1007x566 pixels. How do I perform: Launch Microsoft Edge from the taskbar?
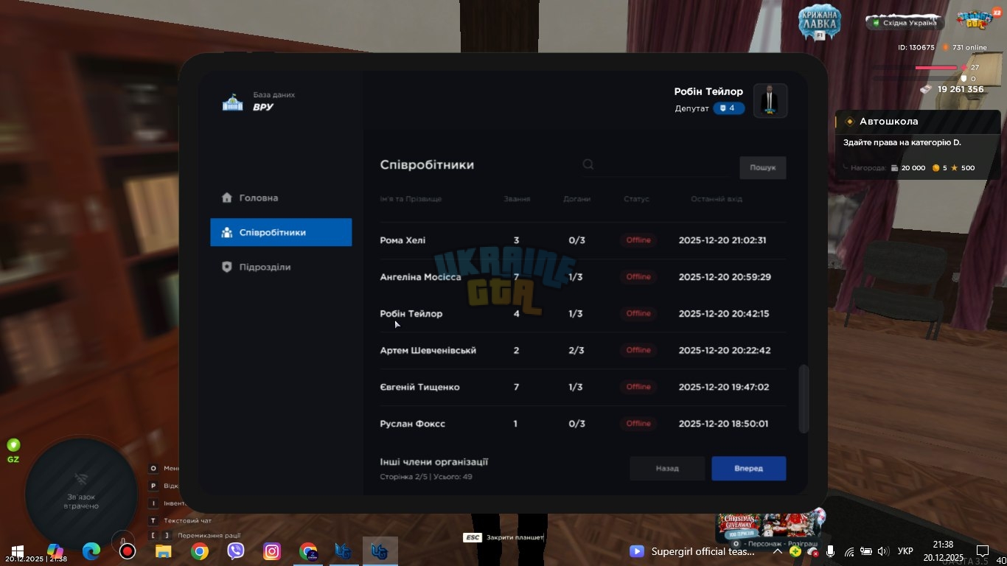(x=91, y=551)
